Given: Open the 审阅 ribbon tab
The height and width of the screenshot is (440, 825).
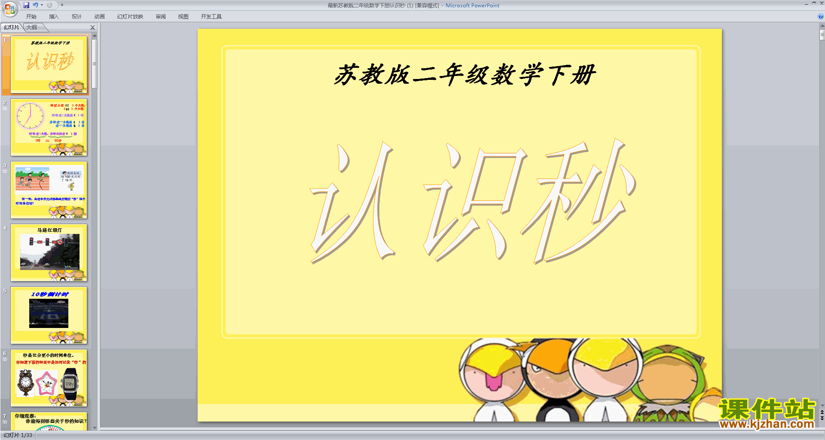Looking at the screenshot, I should coord(161,17).
